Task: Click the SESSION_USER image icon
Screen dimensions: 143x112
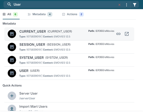Action: click(12, 47)
